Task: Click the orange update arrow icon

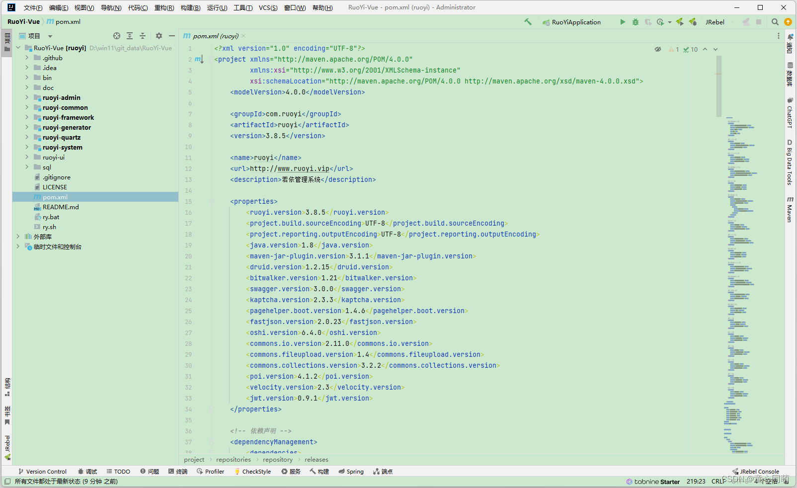Action: point(788,22)
